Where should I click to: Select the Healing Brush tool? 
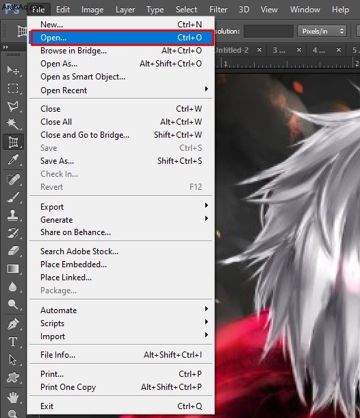[x=13, y=179]
